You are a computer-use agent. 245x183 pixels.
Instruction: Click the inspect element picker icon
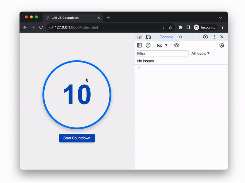coord(139,37)
